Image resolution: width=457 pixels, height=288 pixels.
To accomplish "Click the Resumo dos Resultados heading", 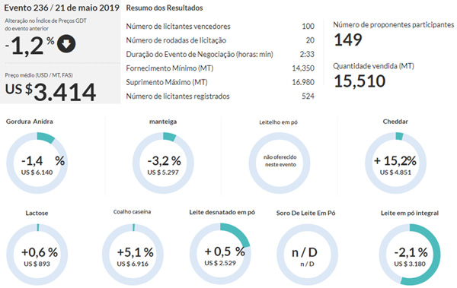I will (165, 8).
